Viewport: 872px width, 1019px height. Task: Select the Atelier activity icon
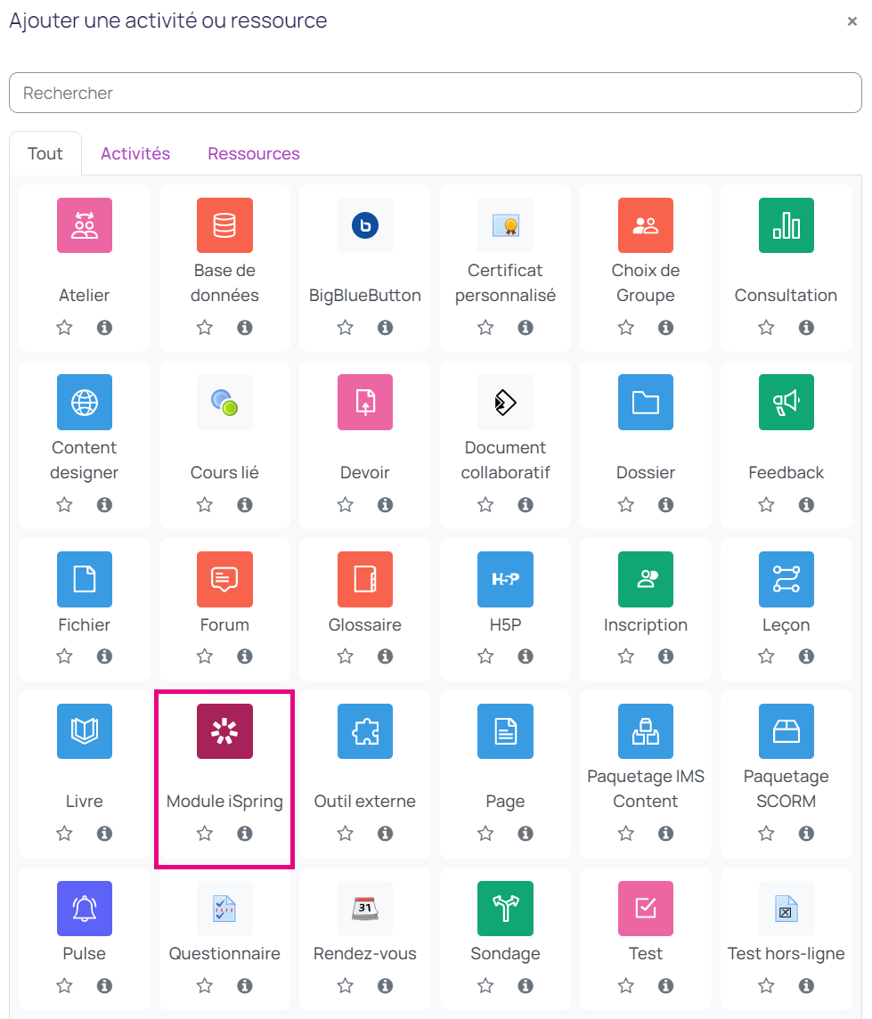point(85,225)
